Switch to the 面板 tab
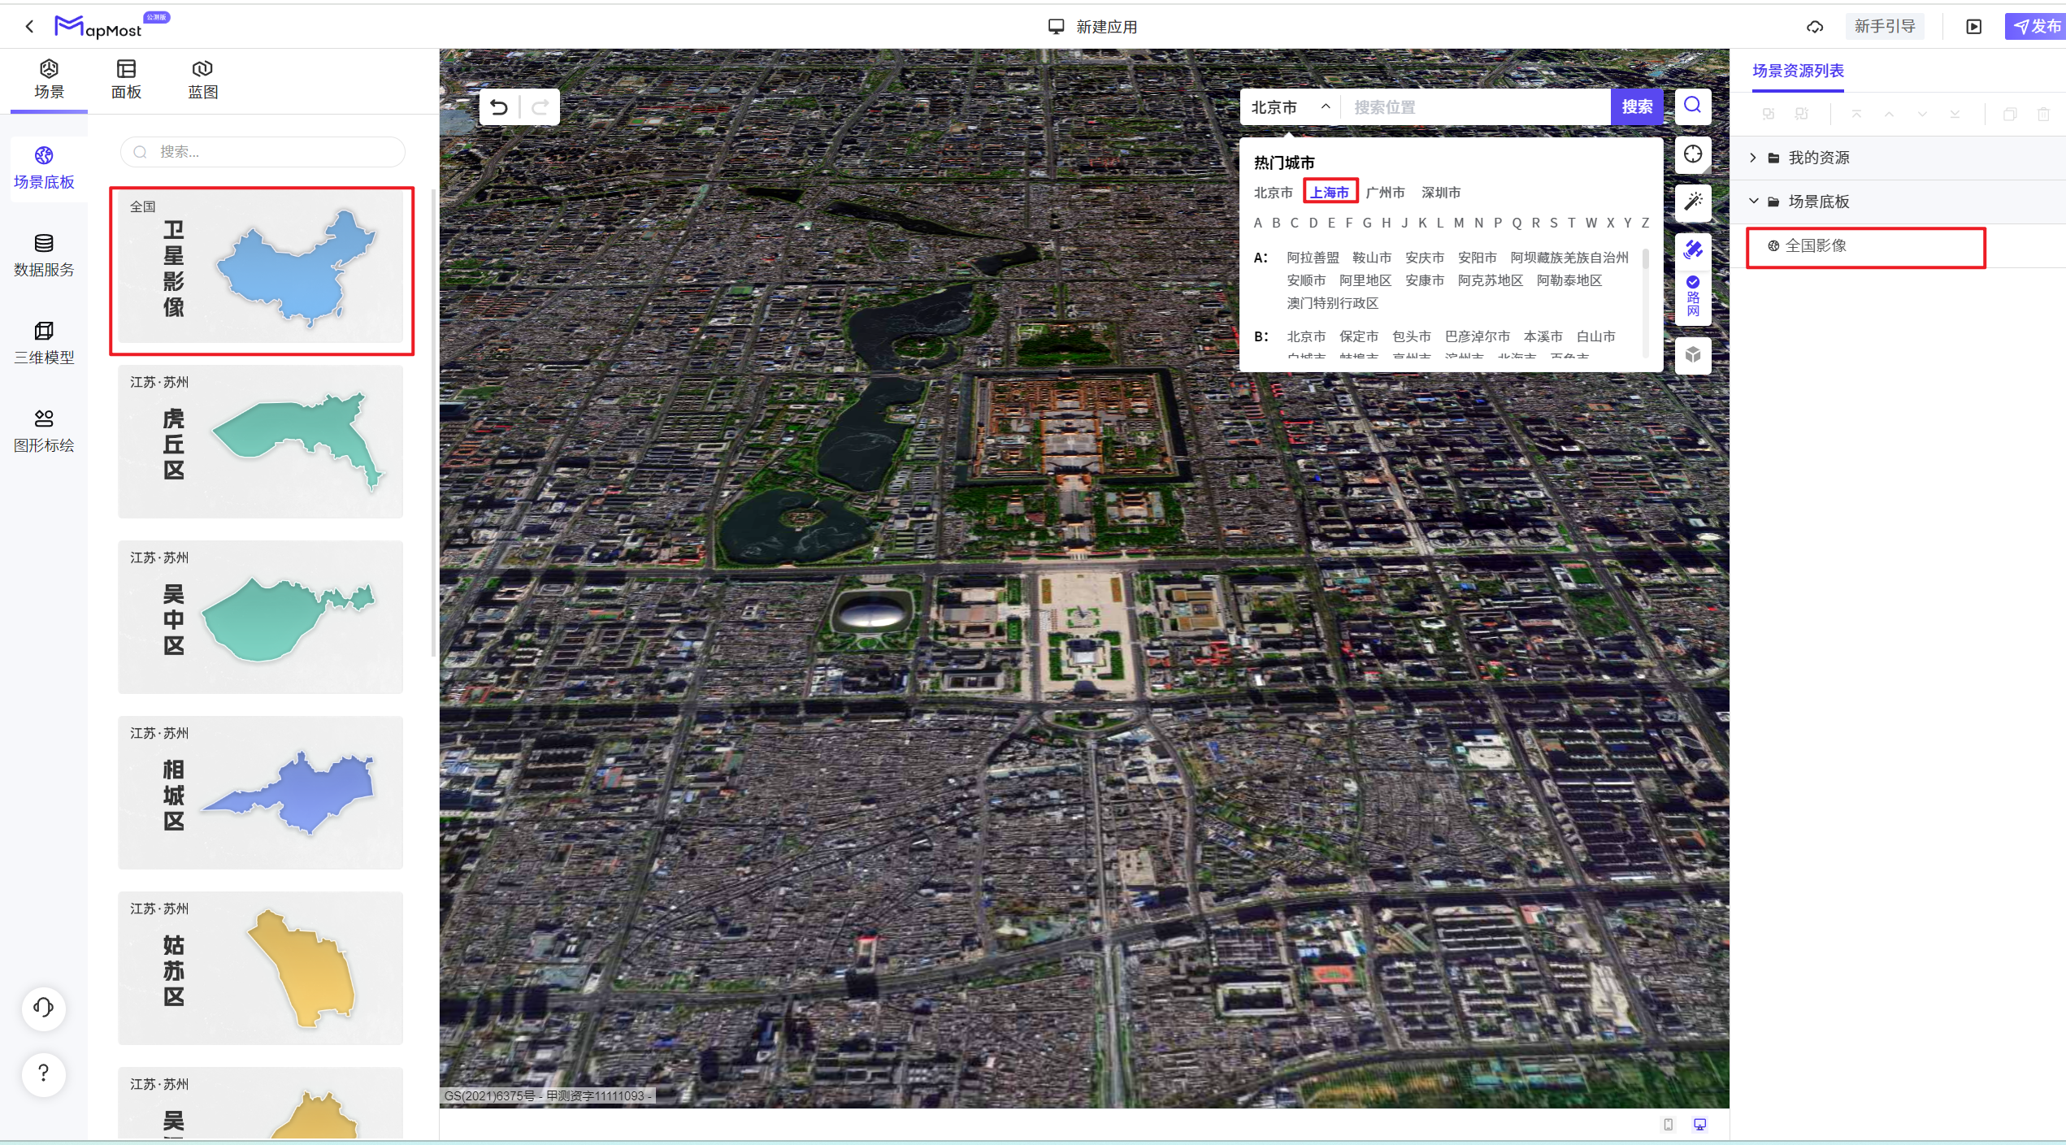Screen dimensions: 2066x1145 click(126, 80)
